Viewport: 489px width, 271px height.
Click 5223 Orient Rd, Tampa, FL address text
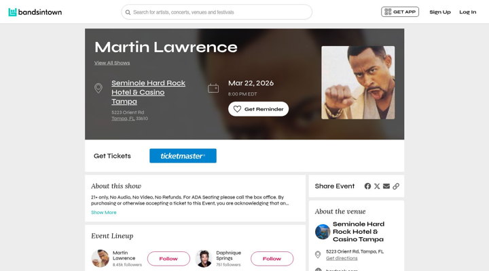pyautogui.click(x=355, y=251)
